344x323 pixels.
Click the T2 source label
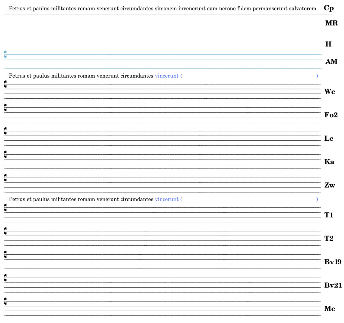pos(329,239)
